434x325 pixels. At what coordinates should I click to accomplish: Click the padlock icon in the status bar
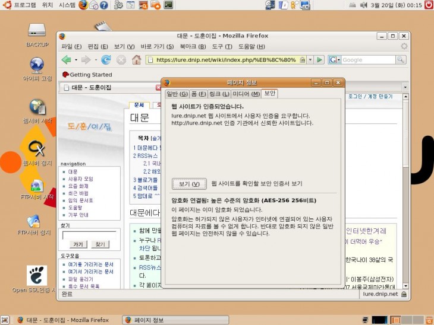(x=404, y=294)
